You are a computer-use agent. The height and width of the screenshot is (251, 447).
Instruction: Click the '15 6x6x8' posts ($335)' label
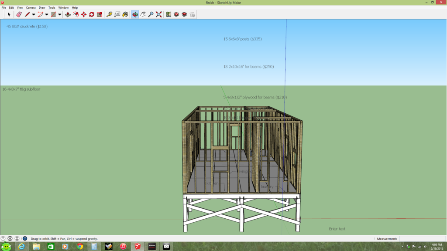[243, 39]
